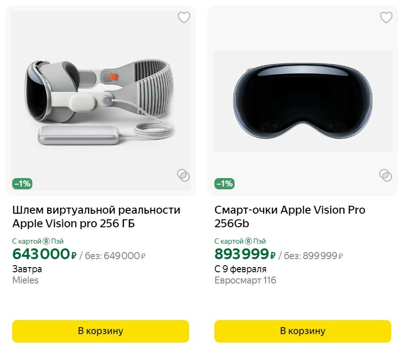Click the black Vision Pro front-view photo
This screenshot has width=403, height=351.
point(303,101)
